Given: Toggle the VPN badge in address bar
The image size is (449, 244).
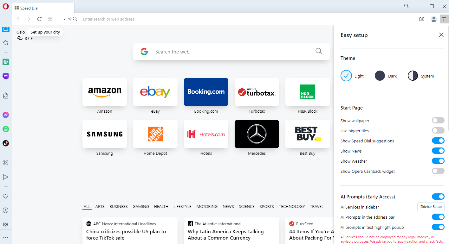Looking at the screenshot, I should coord(67,19).
